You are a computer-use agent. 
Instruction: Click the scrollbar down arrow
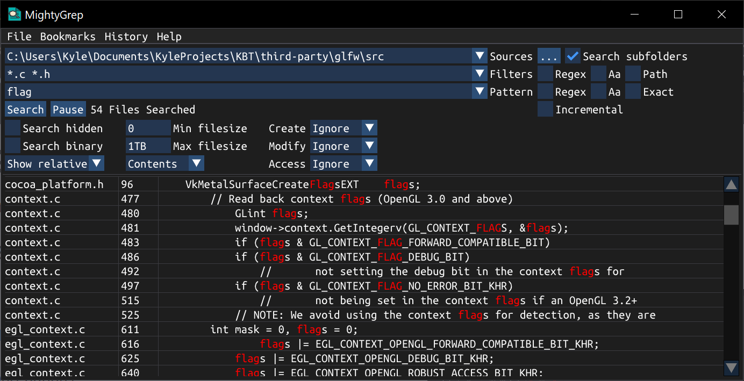[731, 369]
